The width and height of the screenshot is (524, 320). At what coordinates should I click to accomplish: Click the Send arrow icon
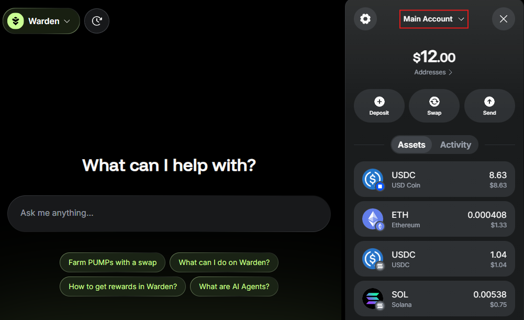[x=489, y=101]
